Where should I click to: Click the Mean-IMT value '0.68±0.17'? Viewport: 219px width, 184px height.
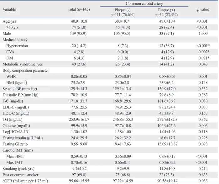tap(167, 156)
